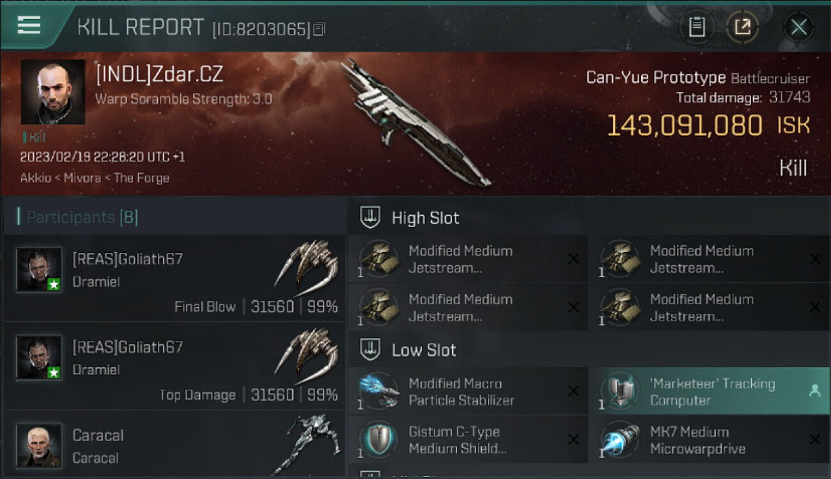Close the kill report window
Screen dimensions: 831x479
[x=798, y=27]
